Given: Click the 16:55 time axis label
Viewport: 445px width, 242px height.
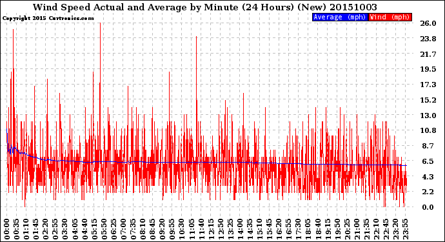Looking at the screenshot, I should [x=289, y=229].
